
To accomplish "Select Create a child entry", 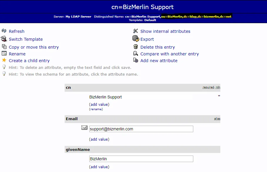I will pos(29,61).
